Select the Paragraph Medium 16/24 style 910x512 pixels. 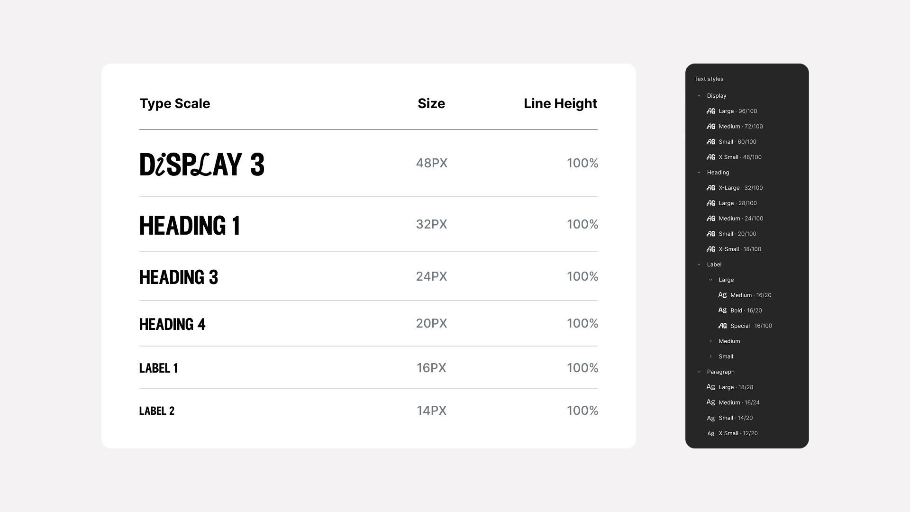pos(737,402)
